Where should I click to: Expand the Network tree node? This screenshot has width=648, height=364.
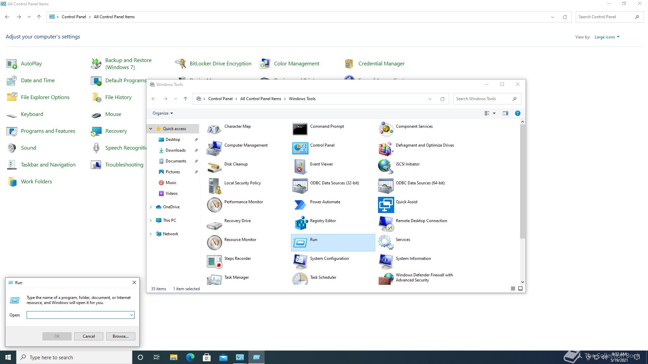(151, 234)
